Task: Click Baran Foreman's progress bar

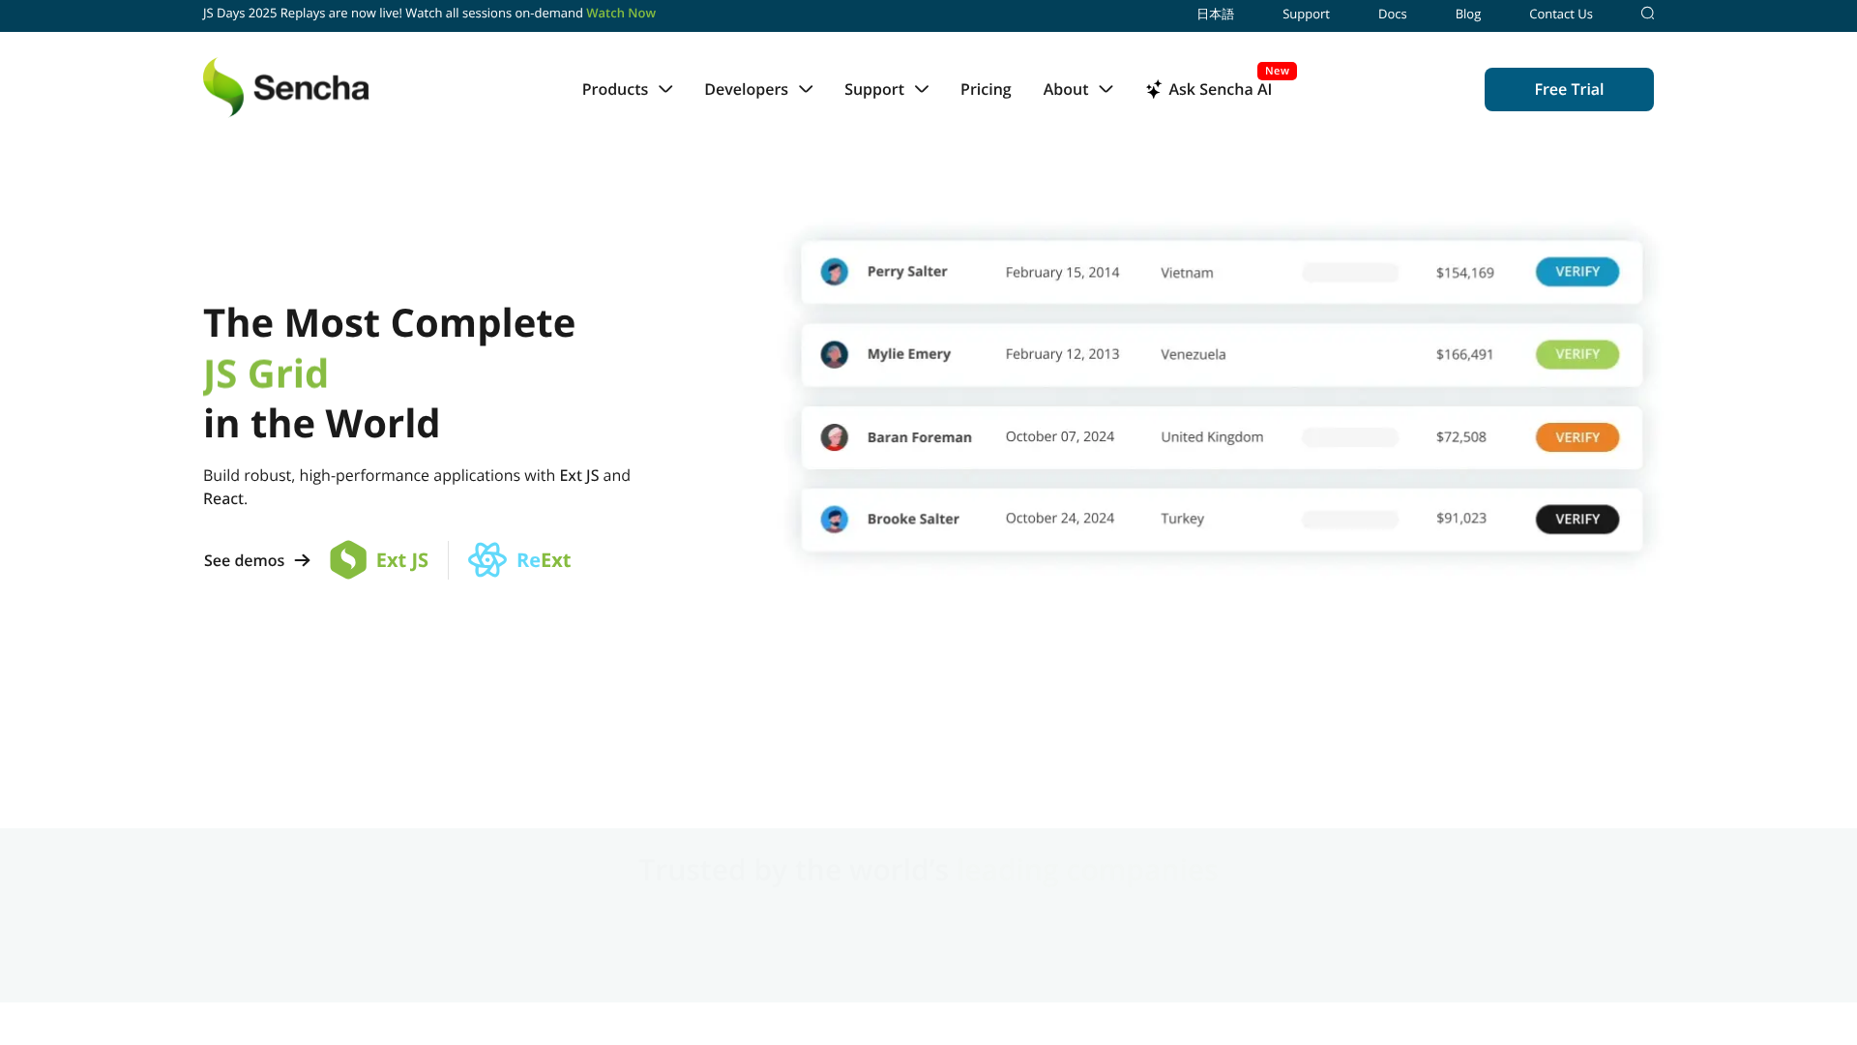Action: [x=1348, y=436]
